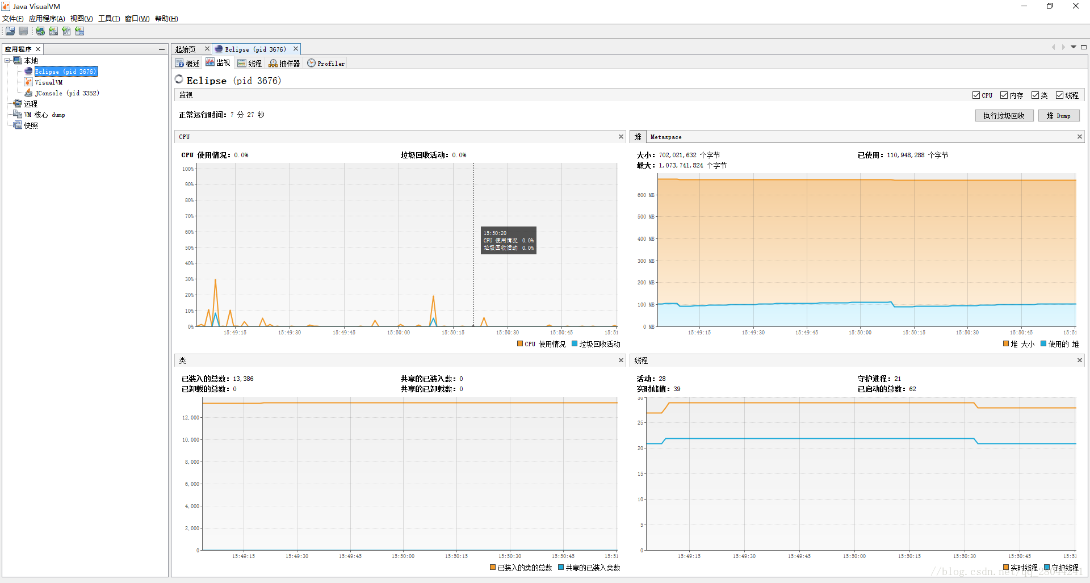Open the Profiler tab
The height and width of the screenshot is (583, 1090).
click(326, 63)
